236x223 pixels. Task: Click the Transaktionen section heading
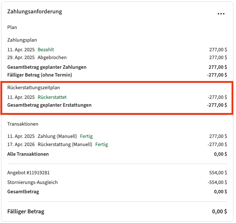(23, 124)
